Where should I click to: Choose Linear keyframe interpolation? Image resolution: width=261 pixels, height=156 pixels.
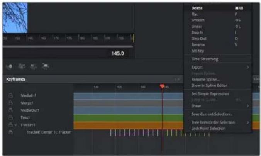point(197,27)
